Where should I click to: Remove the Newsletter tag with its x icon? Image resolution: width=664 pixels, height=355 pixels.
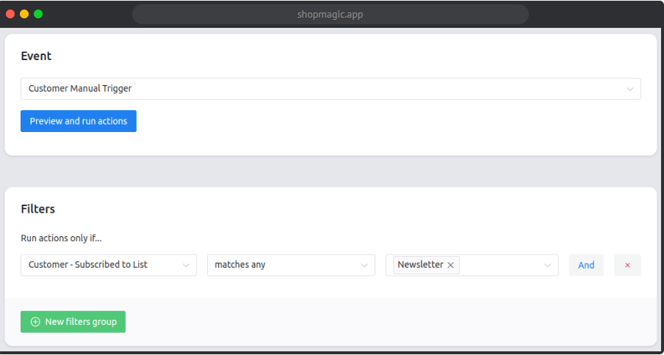(450, 265)
